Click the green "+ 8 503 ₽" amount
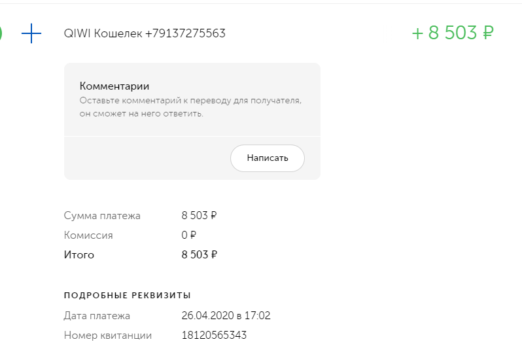The height and width of the screenshot is (346, 522). pyautogui.click(x=452, y=33)
